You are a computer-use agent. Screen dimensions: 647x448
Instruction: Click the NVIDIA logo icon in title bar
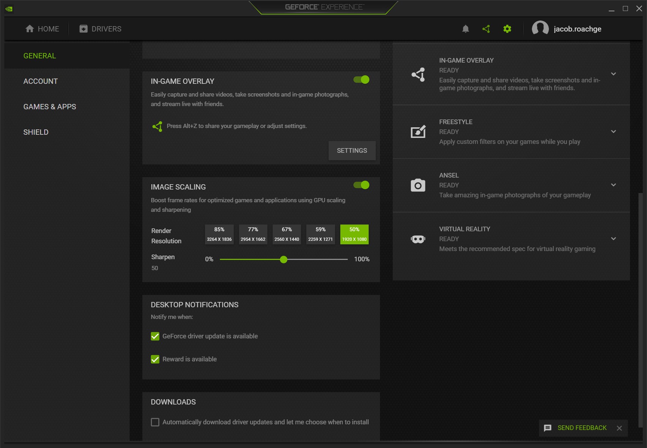(9, 9)
